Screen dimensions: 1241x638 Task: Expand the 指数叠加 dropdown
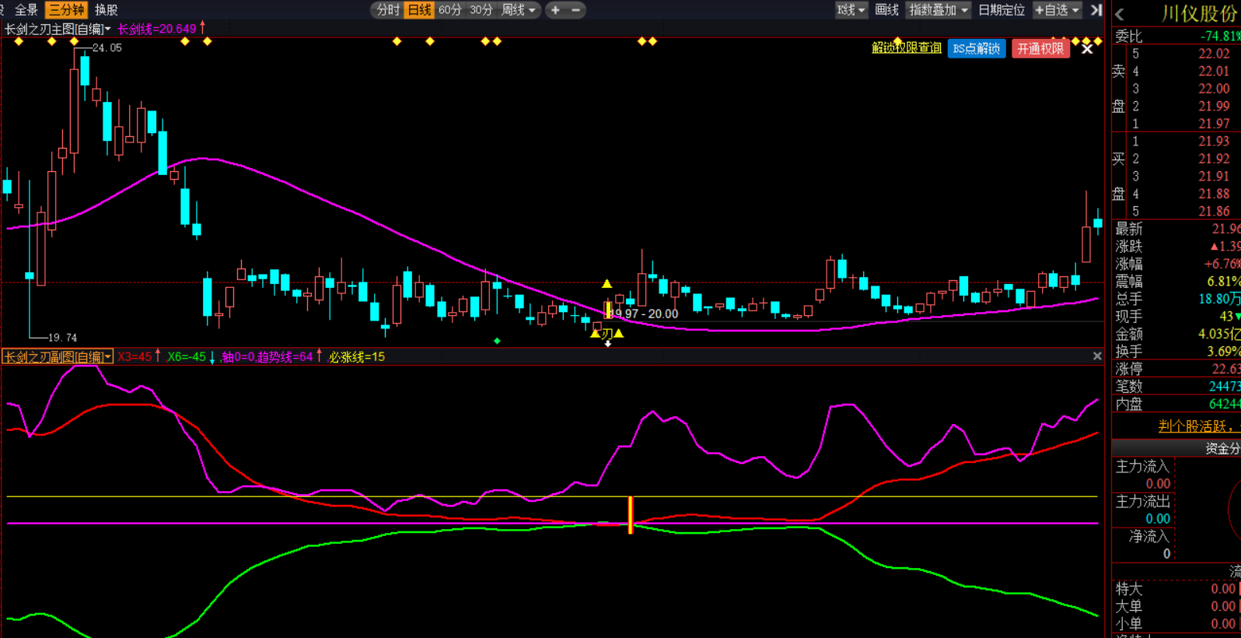(x=939, y=10)
